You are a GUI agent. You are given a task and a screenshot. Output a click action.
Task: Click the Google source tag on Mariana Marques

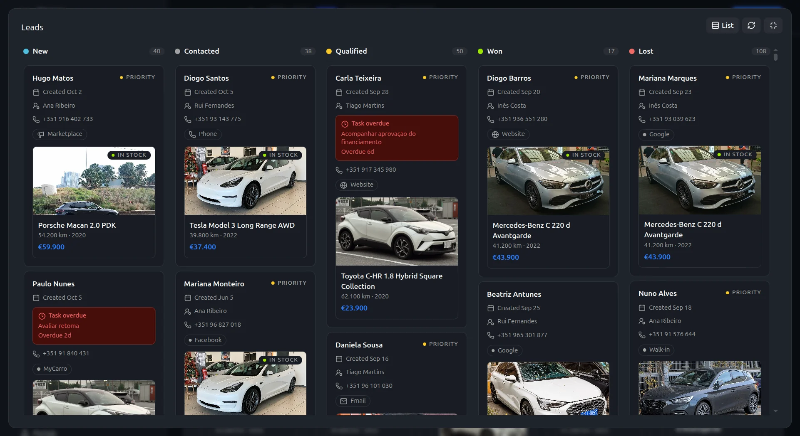coord(656,134)
